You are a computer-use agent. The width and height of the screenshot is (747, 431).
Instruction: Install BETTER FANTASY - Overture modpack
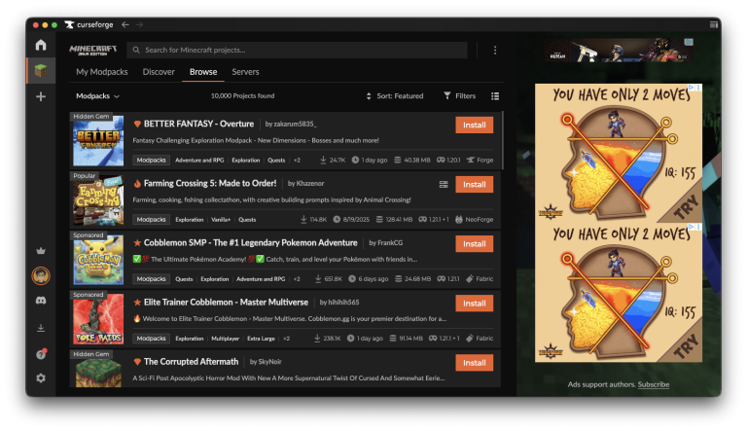(475, 125)
